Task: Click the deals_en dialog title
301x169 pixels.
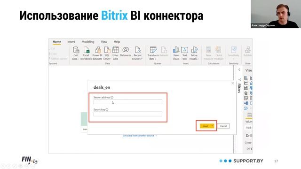Action: click(102, 87)
